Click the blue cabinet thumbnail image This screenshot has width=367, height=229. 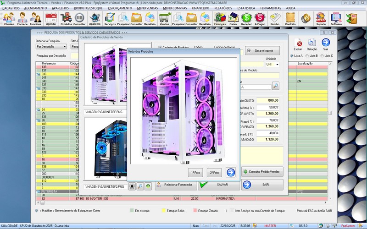point(106,149)
